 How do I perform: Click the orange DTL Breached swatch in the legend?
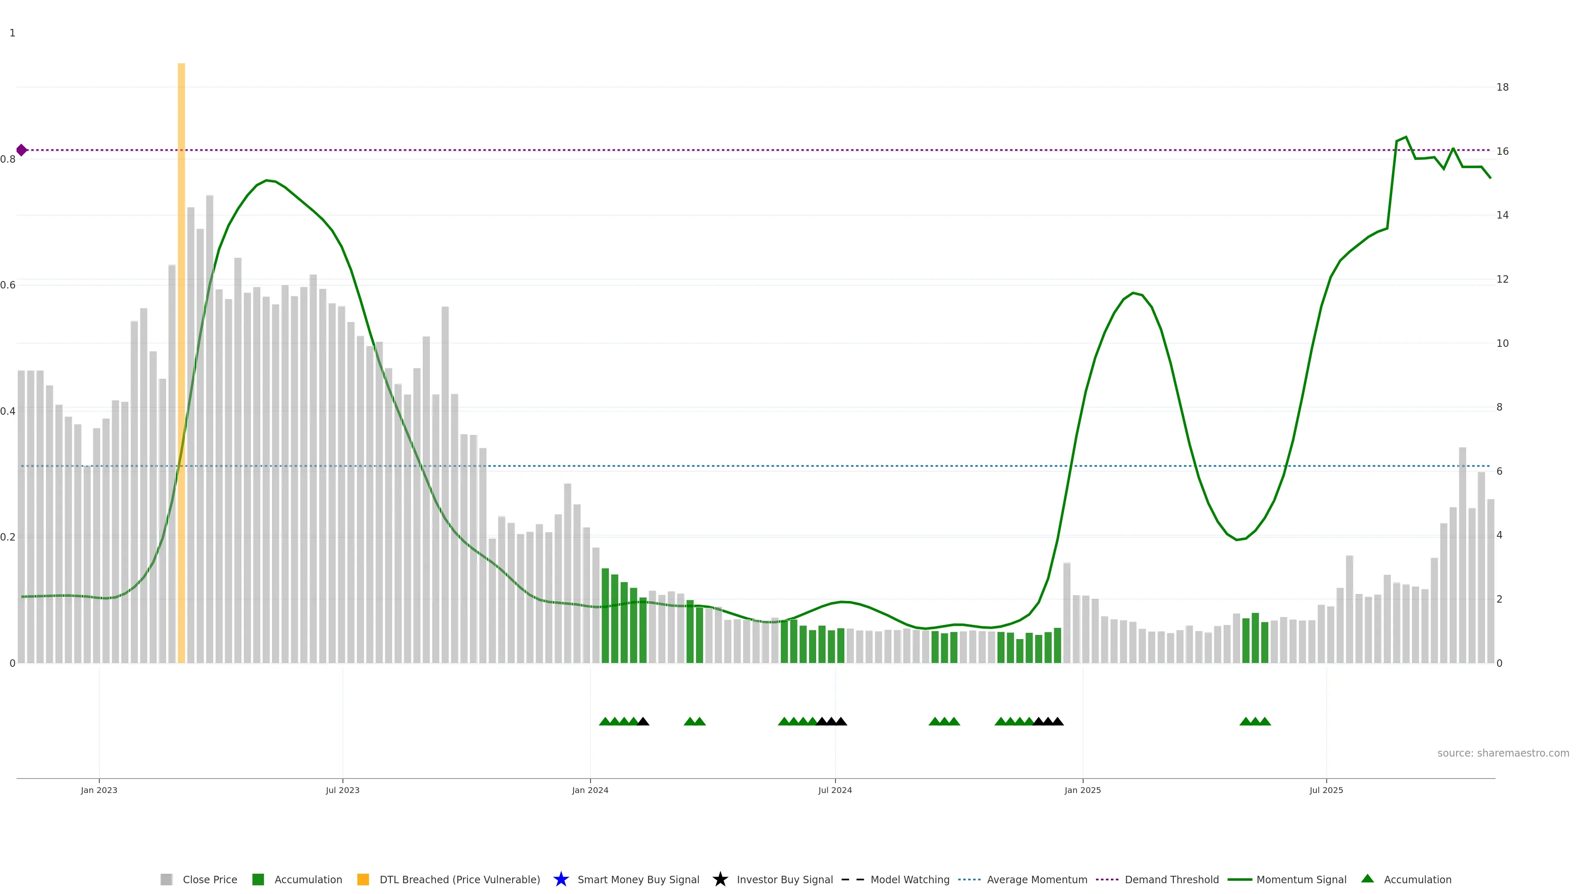363,879
